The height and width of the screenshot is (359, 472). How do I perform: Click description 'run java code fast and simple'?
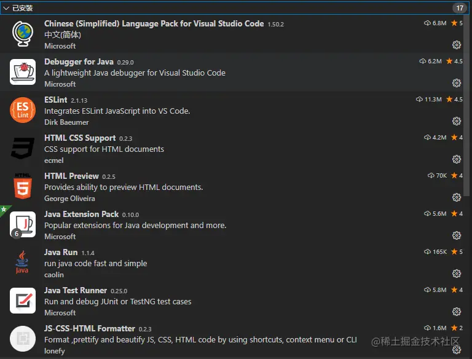96,264
